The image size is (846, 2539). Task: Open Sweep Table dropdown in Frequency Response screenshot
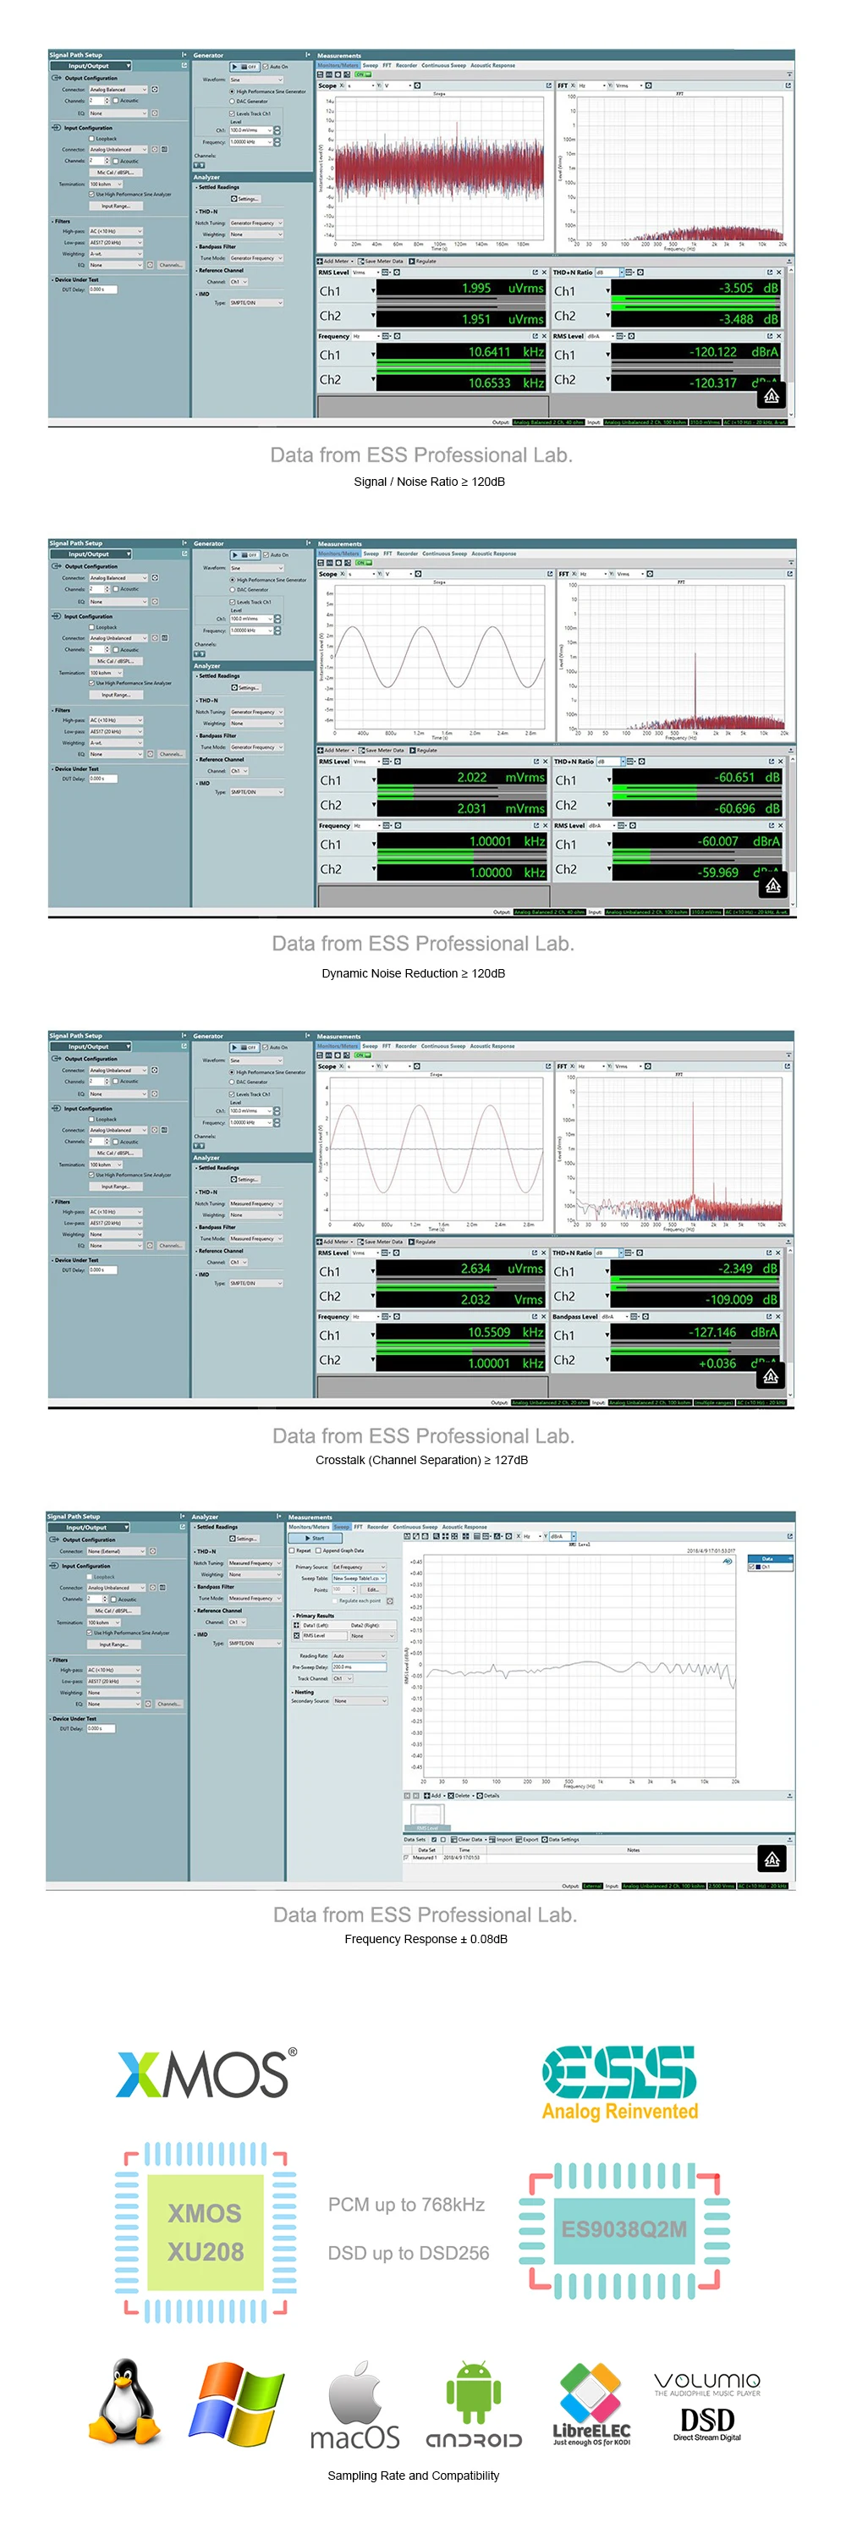pos(359,1578)
